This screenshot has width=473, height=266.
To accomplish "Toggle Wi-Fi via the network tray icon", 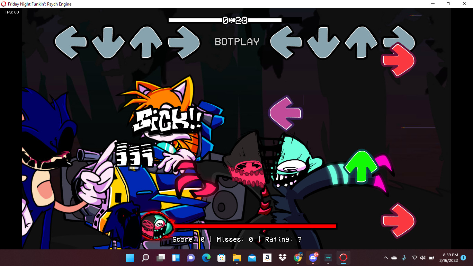I will (x=414, y=257).
